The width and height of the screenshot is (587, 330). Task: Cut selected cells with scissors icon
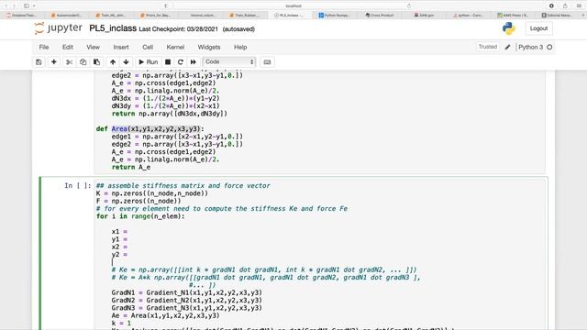[x=70, y=62]
